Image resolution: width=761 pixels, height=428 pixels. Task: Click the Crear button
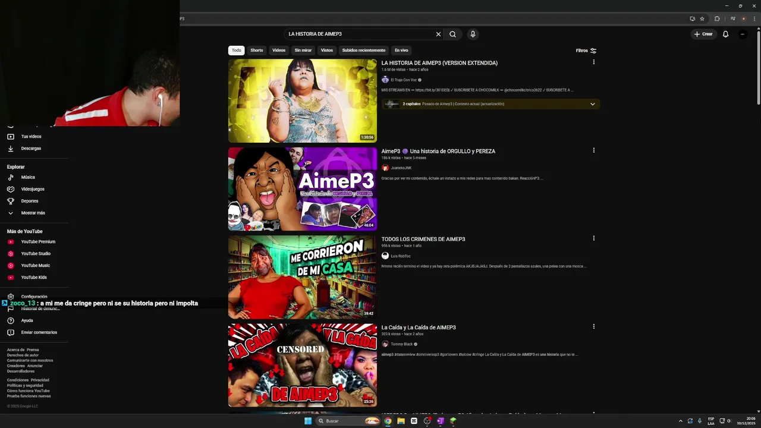point(703,34)
